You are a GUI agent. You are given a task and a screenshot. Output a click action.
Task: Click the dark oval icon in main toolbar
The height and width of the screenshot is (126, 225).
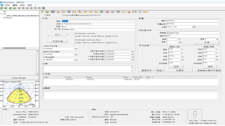pos(44,8)
